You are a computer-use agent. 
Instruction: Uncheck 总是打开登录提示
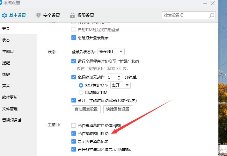click(x=74, y=38)
